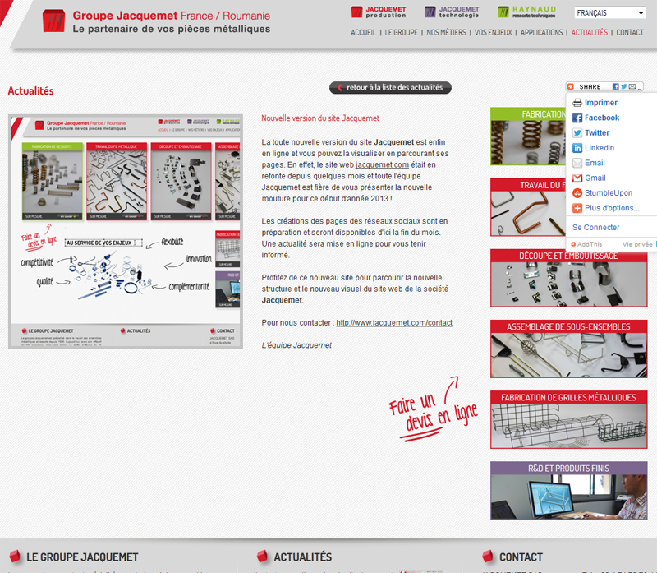The width and height of the screenshot is (657, 573).
Task: Click Se Connecter in share panel
Action: (596, 228)
